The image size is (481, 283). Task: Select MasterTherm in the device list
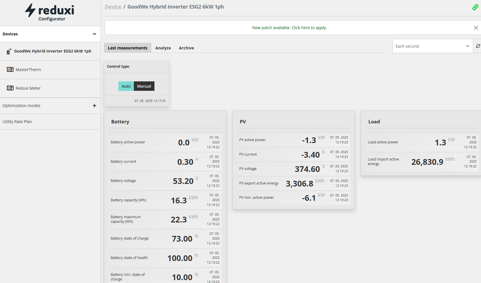[50, 70]
